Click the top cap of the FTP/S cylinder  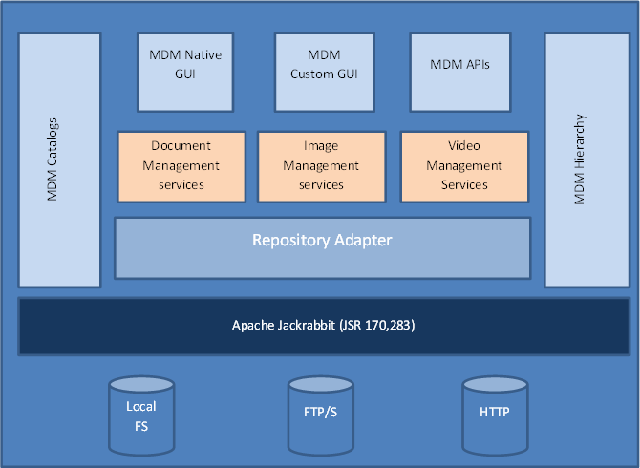pos(321,385)
